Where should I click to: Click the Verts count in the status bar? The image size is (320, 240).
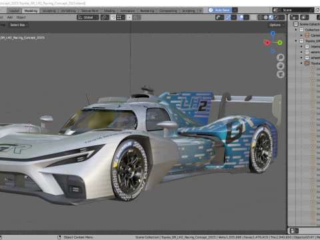click(229, 237)
